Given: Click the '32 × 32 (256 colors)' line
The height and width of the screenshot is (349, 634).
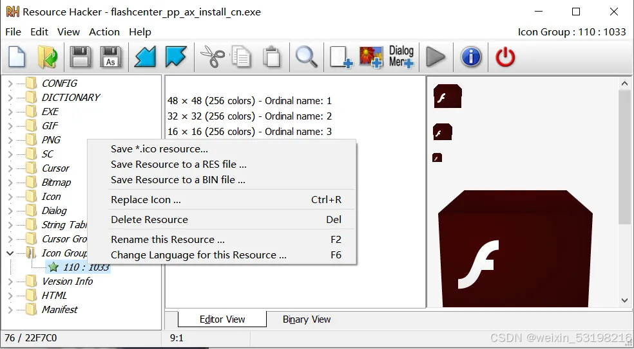Looking at the screenshot, I should pyautogui.click(x=249, y=116).
